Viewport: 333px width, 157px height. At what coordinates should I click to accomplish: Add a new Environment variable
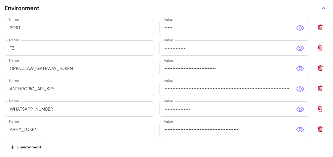(26, 147)
